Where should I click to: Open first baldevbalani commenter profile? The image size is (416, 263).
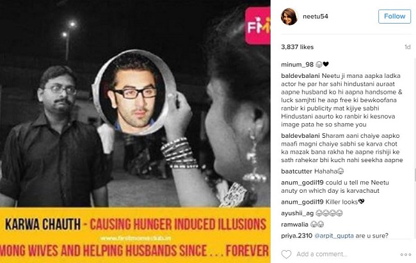click(300, 76)
